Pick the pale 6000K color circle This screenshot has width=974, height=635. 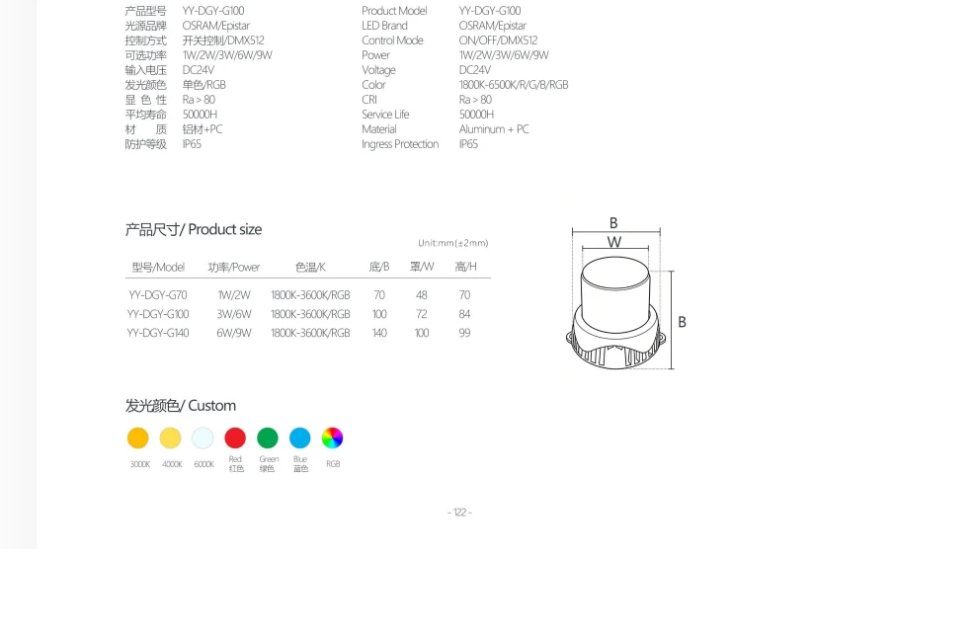pyautogui.click(x=203, y=437)
